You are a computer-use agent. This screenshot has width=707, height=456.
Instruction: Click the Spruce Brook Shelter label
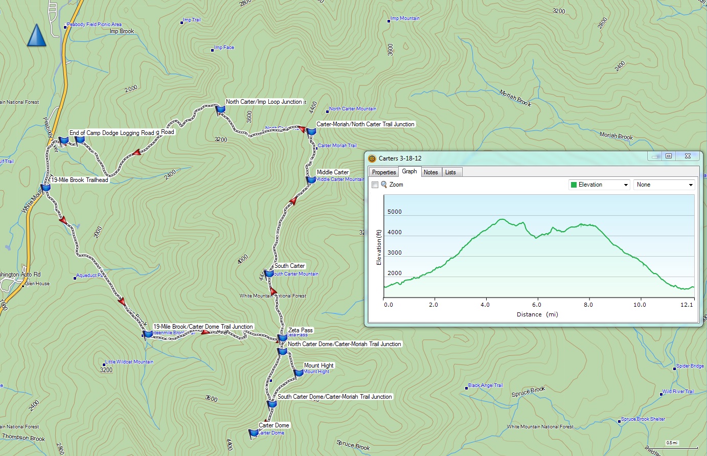(643, 419)
